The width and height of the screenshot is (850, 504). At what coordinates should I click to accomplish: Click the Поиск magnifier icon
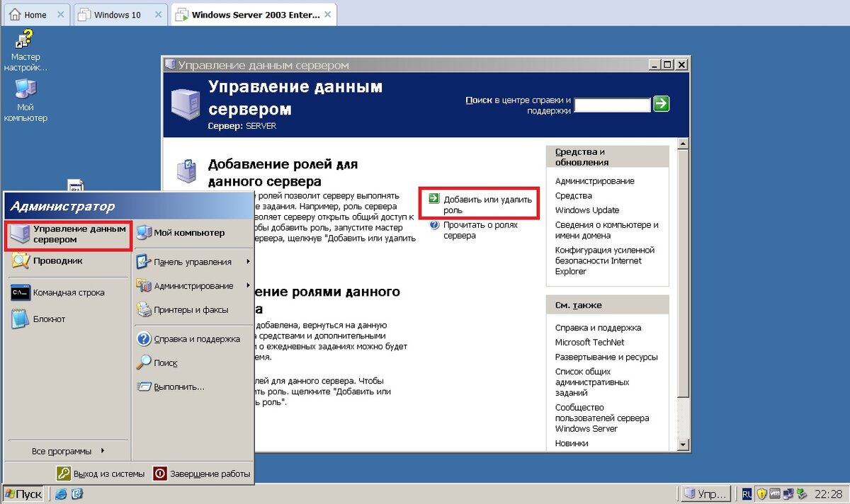pos(144,363)
